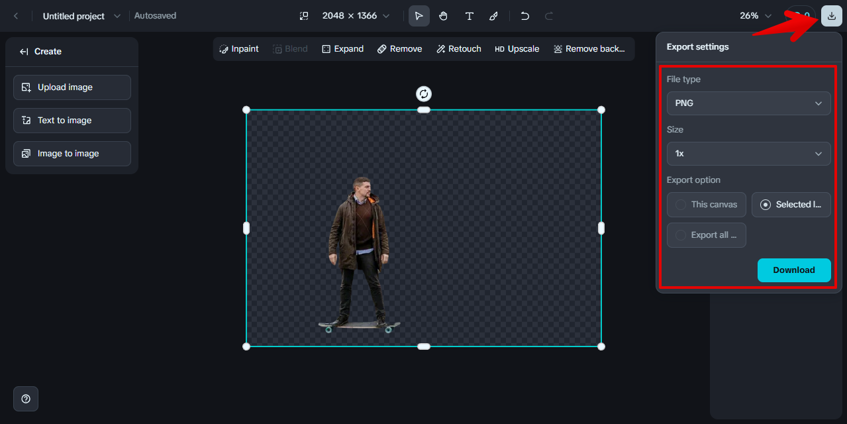Undo the last action
This screenshot has width=847, height=424.
(524, 16)
